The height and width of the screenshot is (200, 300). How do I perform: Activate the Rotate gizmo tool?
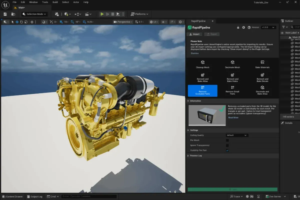point(21,22)
